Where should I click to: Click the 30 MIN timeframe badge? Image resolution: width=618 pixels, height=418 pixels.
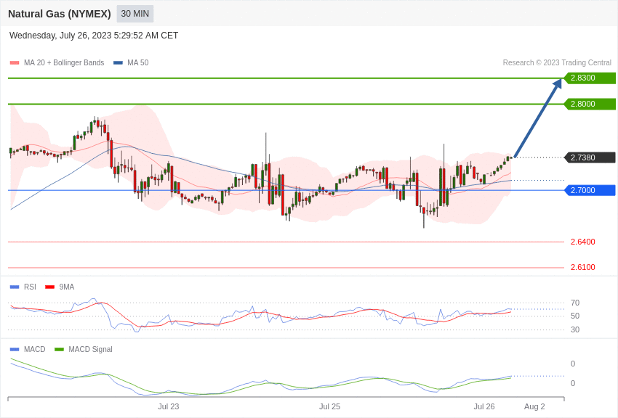[135, 14]
